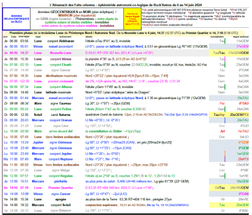Click the 'latitude maximale' event

61,92
